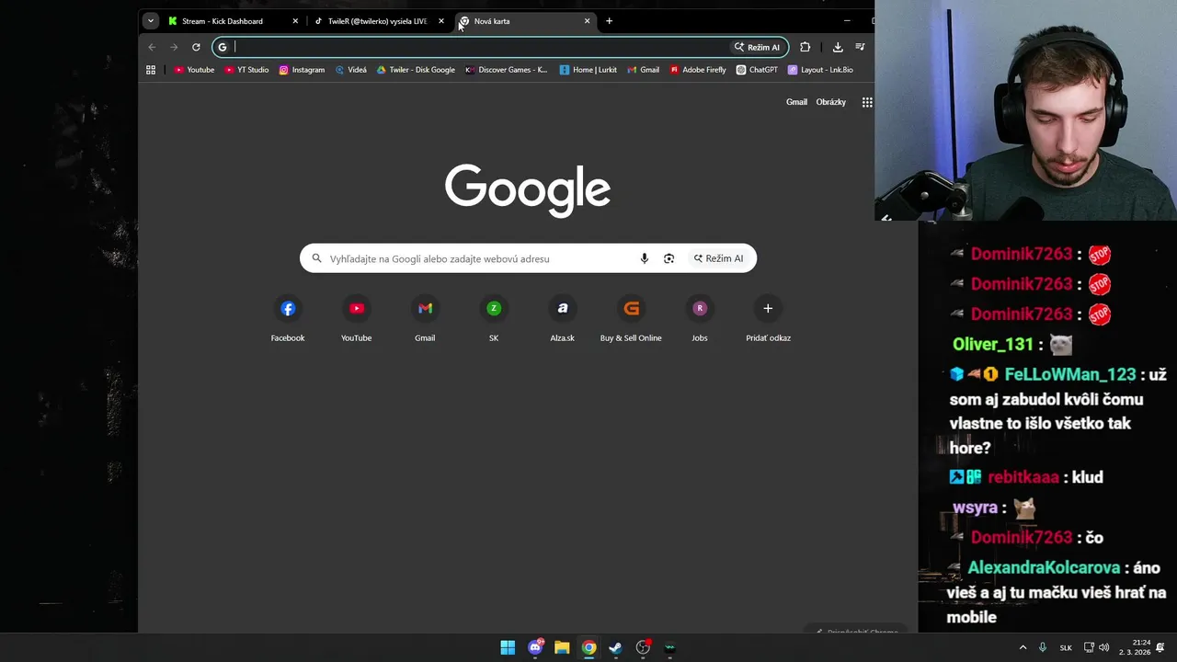Image resolution: width=1177 pixels, height=662 pixels.
Task: Click Režim AI in the address bar
Action: 757,47
